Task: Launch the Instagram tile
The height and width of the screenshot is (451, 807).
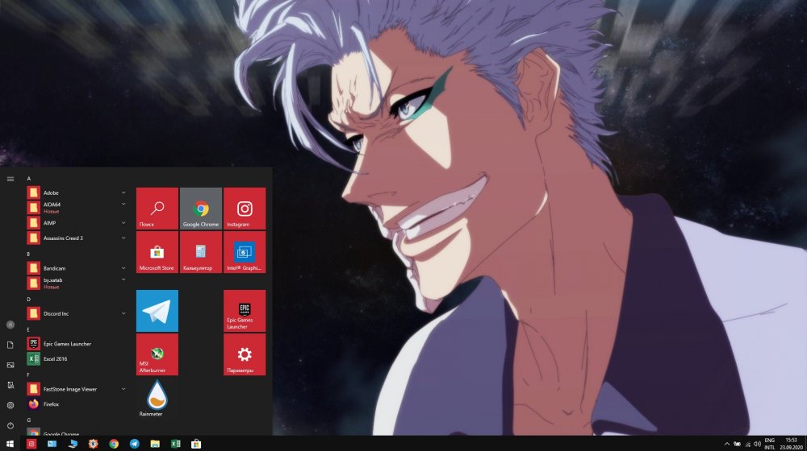Action: (244, 209)
